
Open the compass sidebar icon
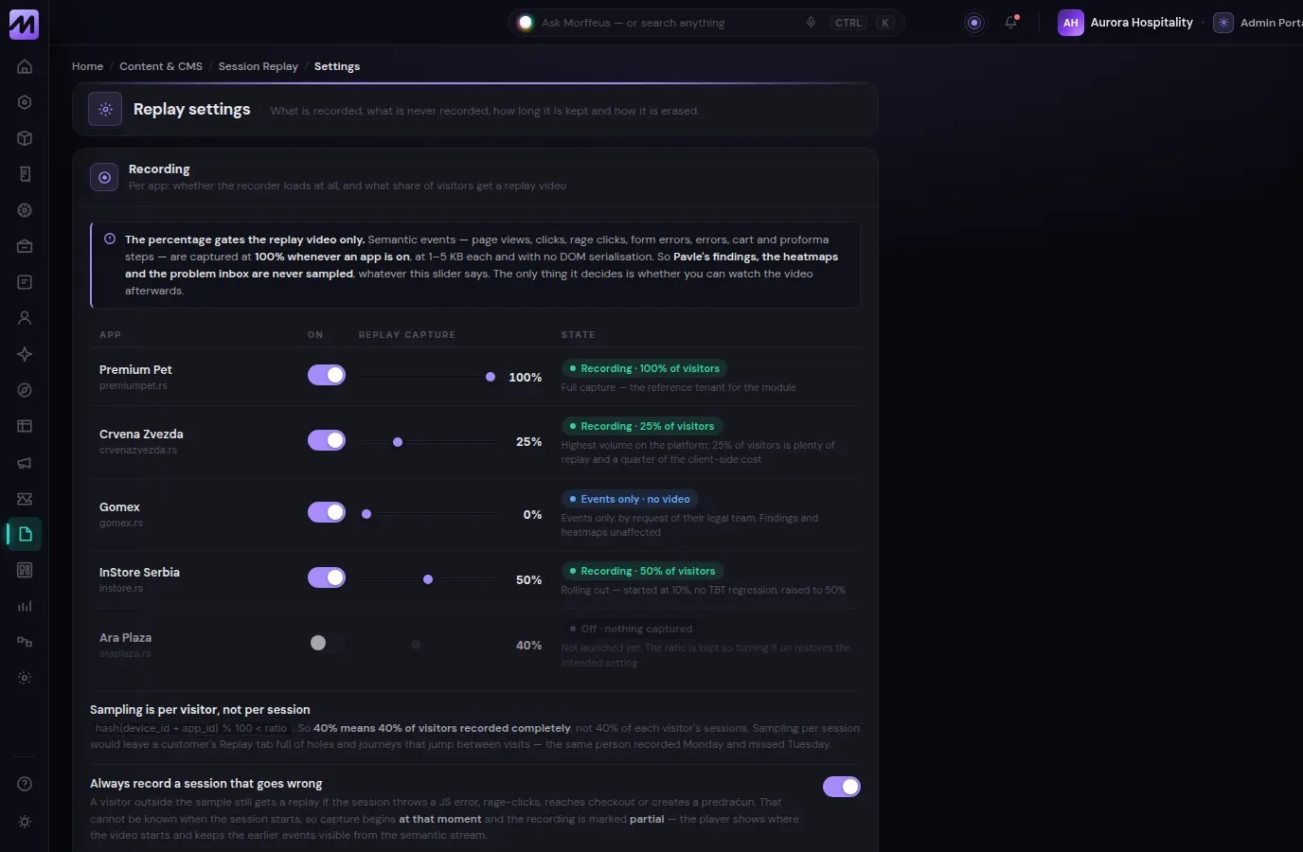point(25,390)
